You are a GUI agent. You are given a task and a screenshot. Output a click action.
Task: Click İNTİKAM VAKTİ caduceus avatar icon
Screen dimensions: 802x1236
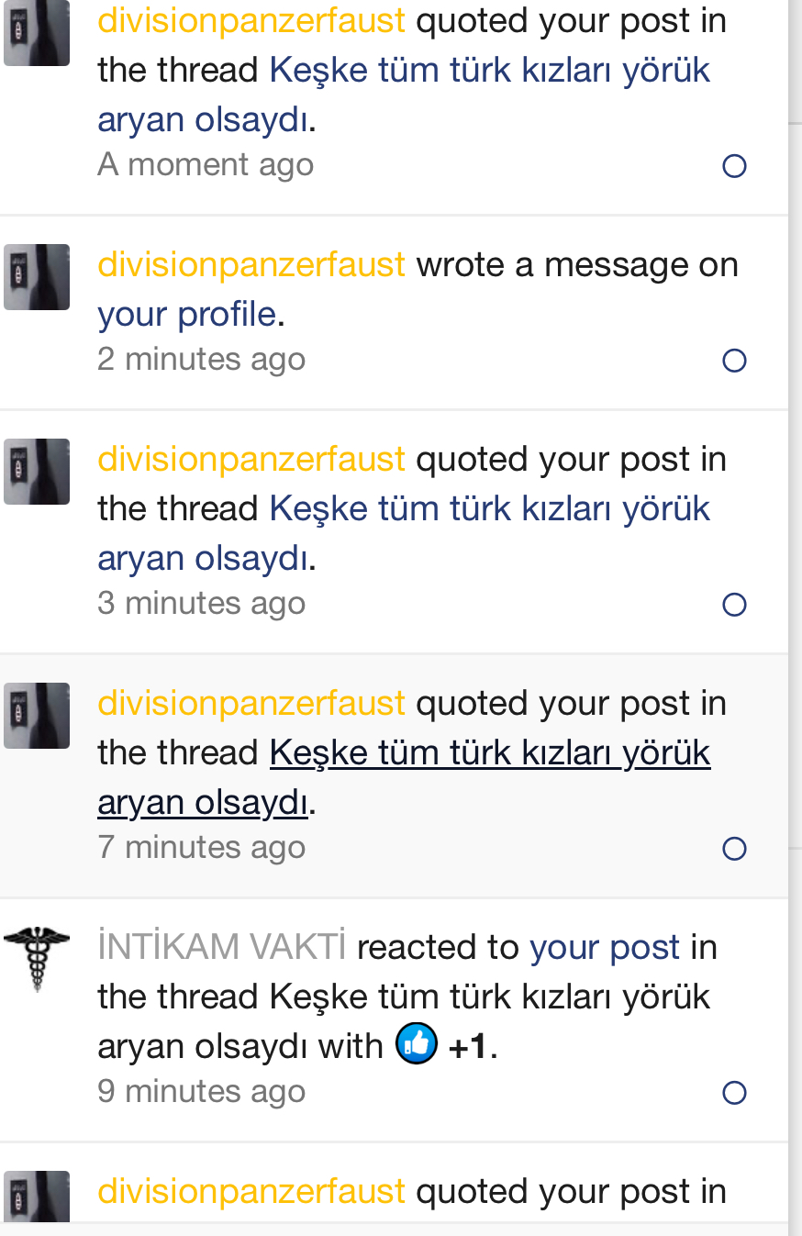[37, 958]
